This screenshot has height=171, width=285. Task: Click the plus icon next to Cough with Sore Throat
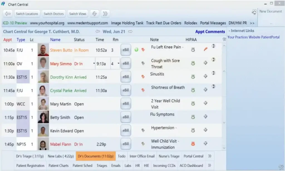coord(205,63)
